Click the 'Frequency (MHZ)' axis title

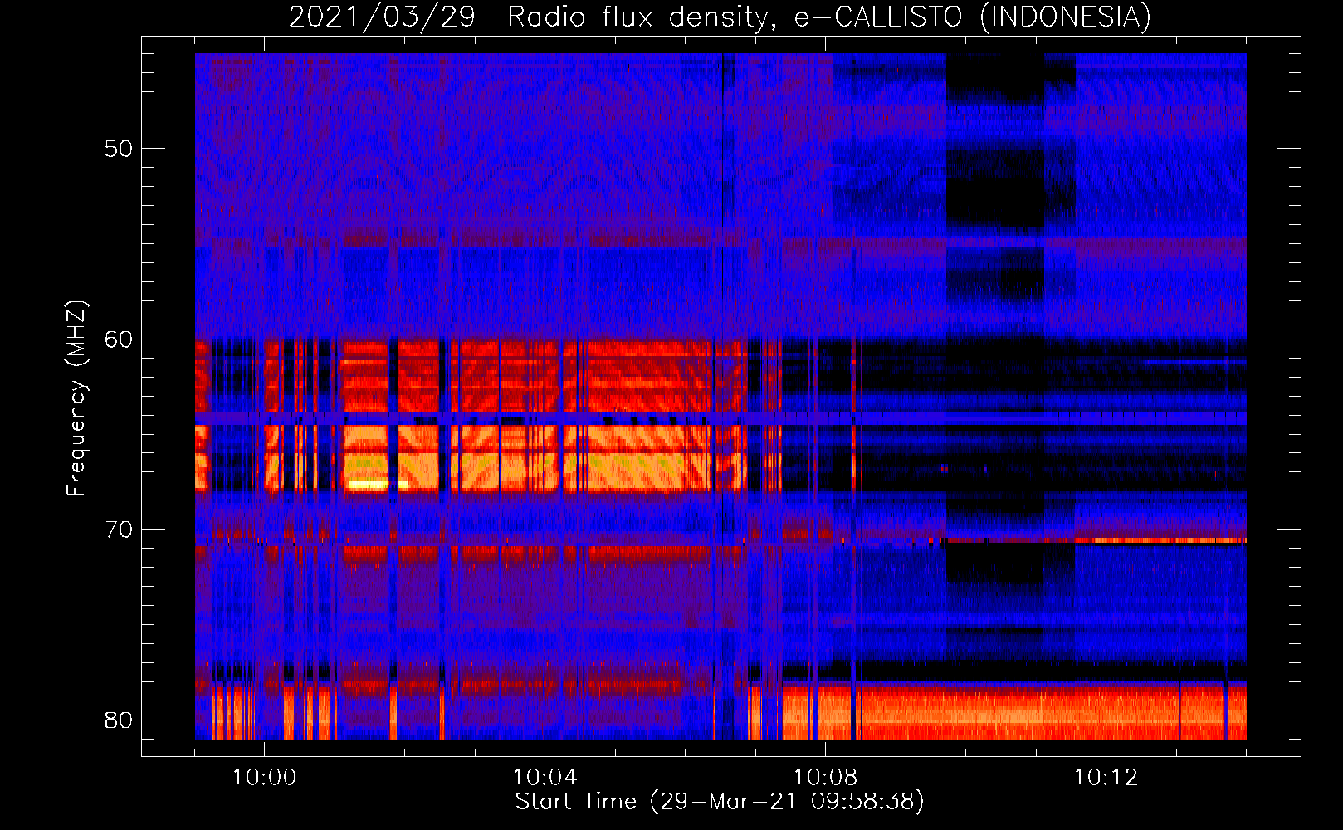pos(76,398)
